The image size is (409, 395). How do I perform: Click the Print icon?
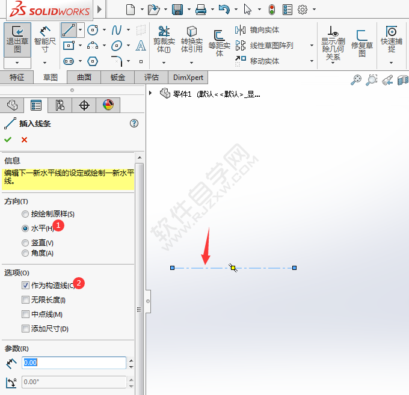[201, 10]
